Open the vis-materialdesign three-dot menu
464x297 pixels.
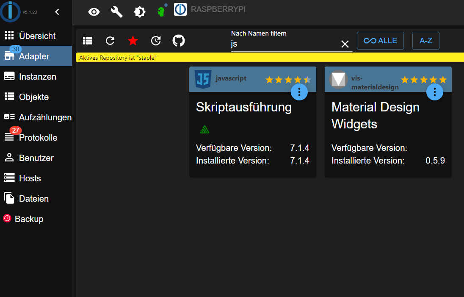(435, 92)
